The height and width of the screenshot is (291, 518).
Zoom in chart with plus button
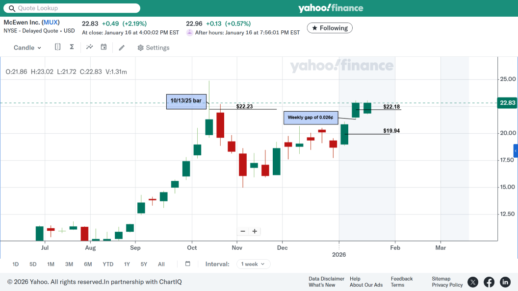tap(255, 231)
